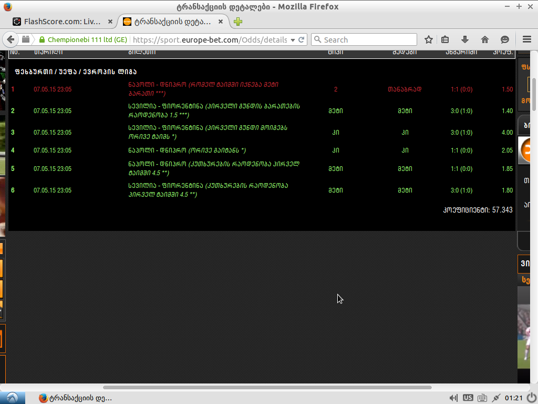Click the green padlock security icon
The width and height of the screenshot is (538, 404).
click(42, 40)
